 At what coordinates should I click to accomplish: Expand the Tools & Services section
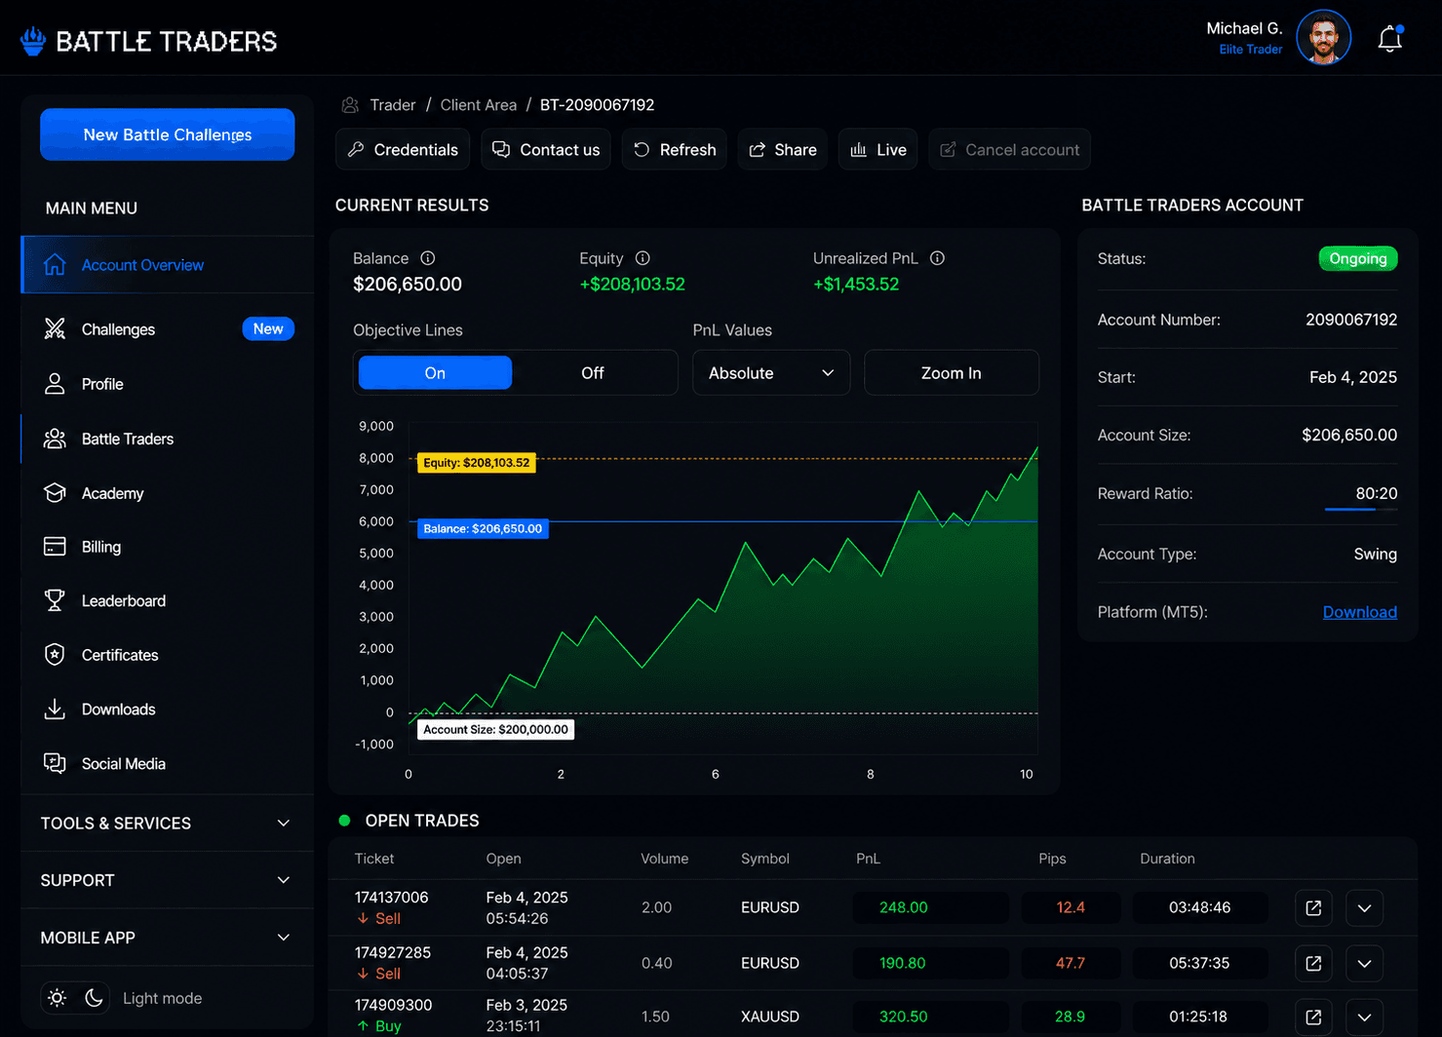point(167,824)
